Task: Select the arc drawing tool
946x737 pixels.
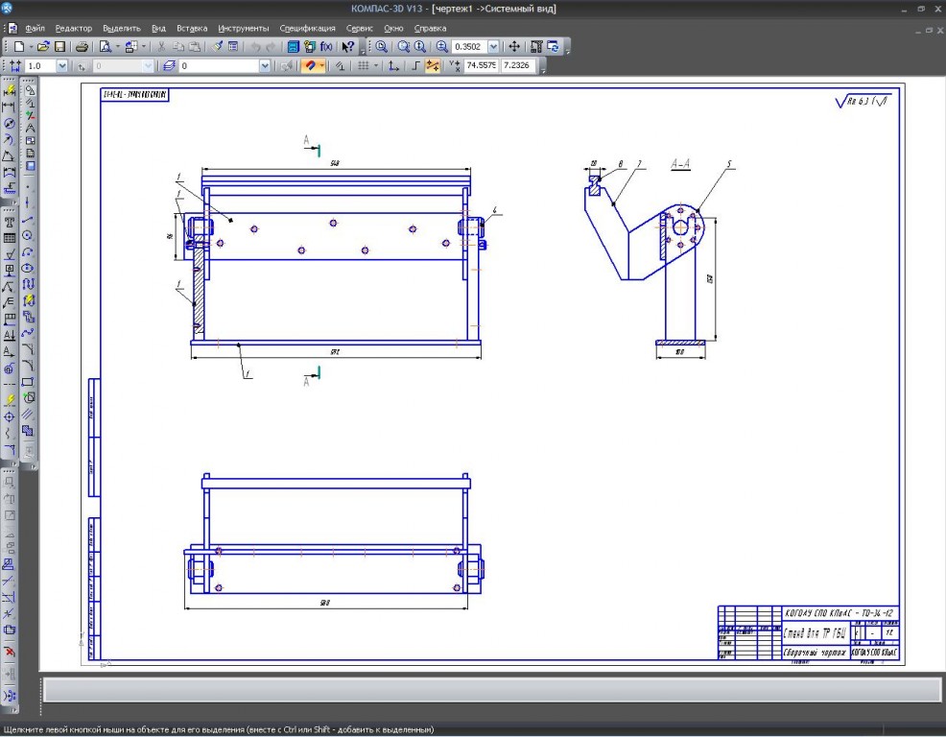Action: (28, 252)
